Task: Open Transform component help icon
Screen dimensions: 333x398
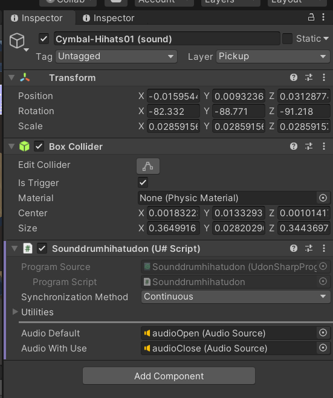Action: [x=294, y=77]
